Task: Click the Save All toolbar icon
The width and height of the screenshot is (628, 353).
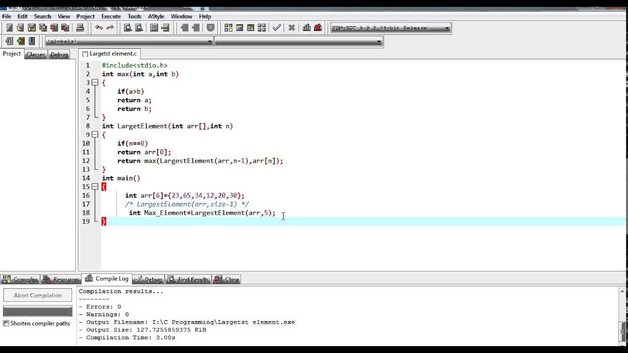Action: click(x=43, y=28)
